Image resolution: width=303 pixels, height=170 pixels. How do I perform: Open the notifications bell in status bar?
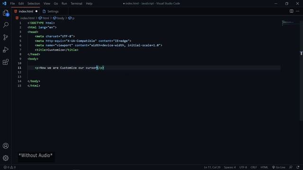298,167
